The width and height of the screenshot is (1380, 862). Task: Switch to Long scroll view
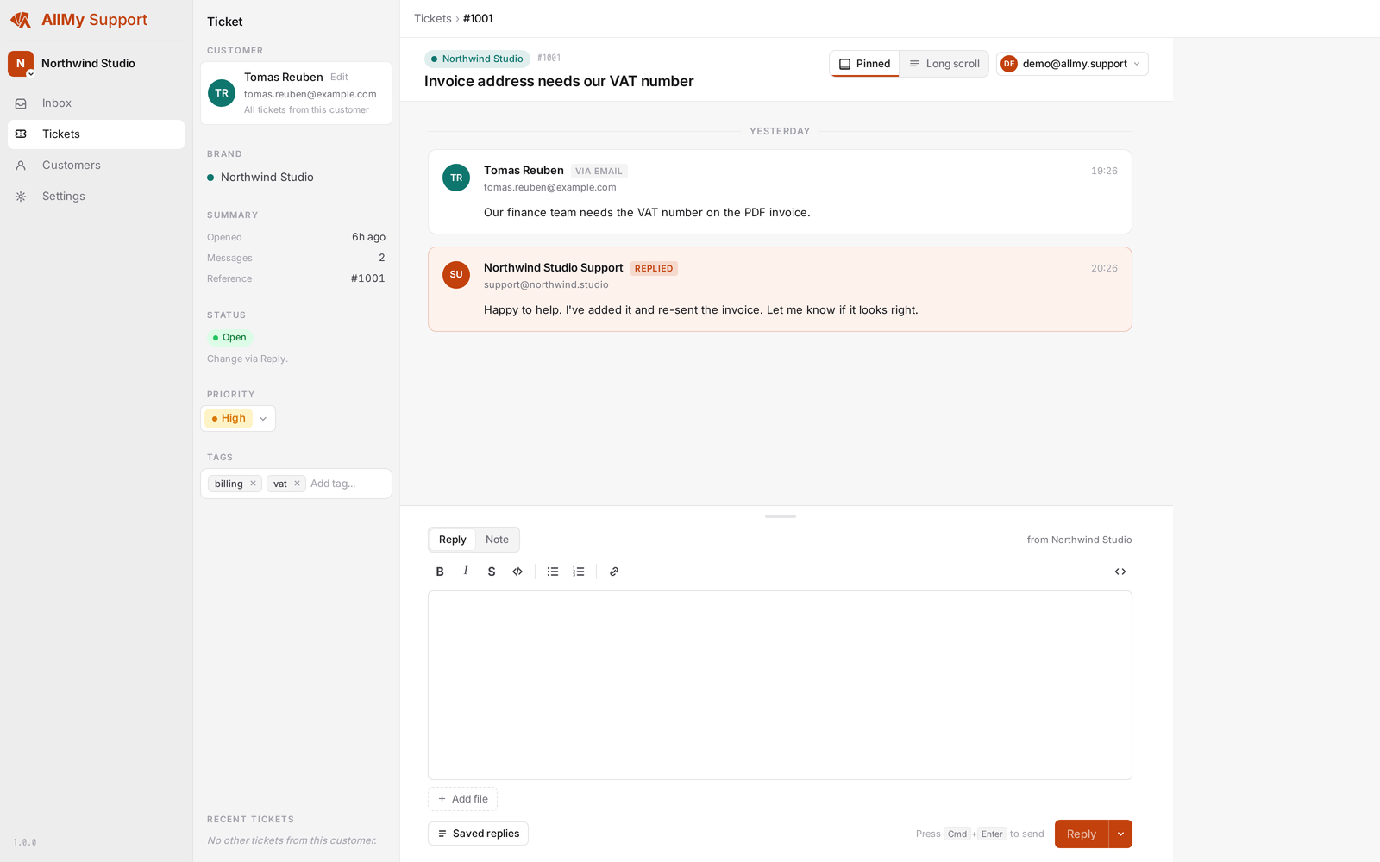coord(944,64)
